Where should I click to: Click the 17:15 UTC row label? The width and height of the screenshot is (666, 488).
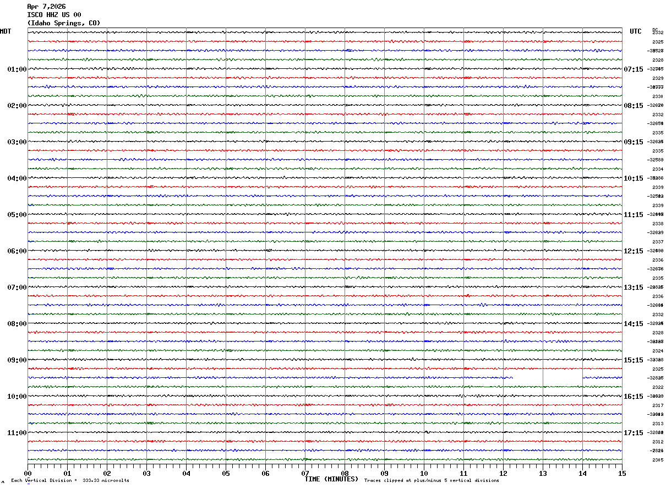633,433
